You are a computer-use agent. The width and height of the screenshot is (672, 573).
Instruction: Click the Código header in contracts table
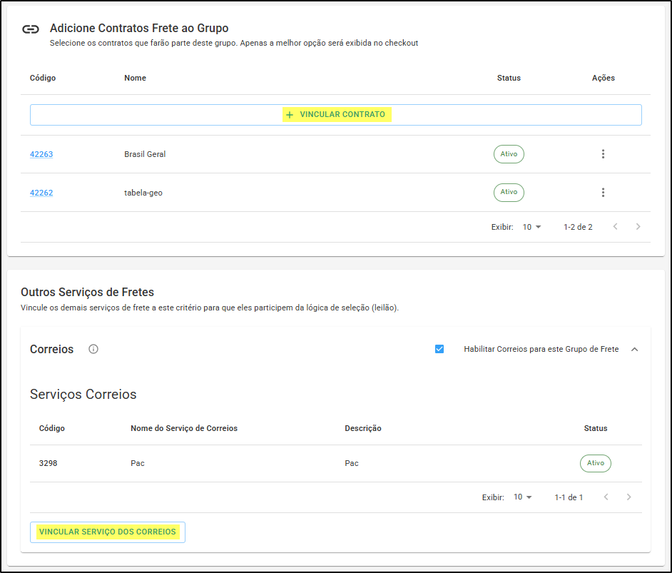point(43,78)
